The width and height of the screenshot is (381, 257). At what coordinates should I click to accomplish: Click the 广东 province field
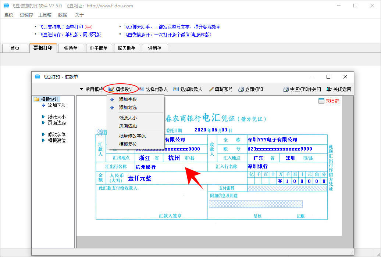point(259,158)
